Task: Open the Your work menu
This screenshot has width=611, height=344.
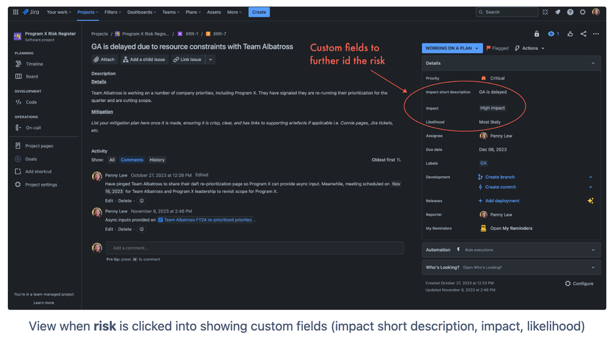Action: click(59, 12)
